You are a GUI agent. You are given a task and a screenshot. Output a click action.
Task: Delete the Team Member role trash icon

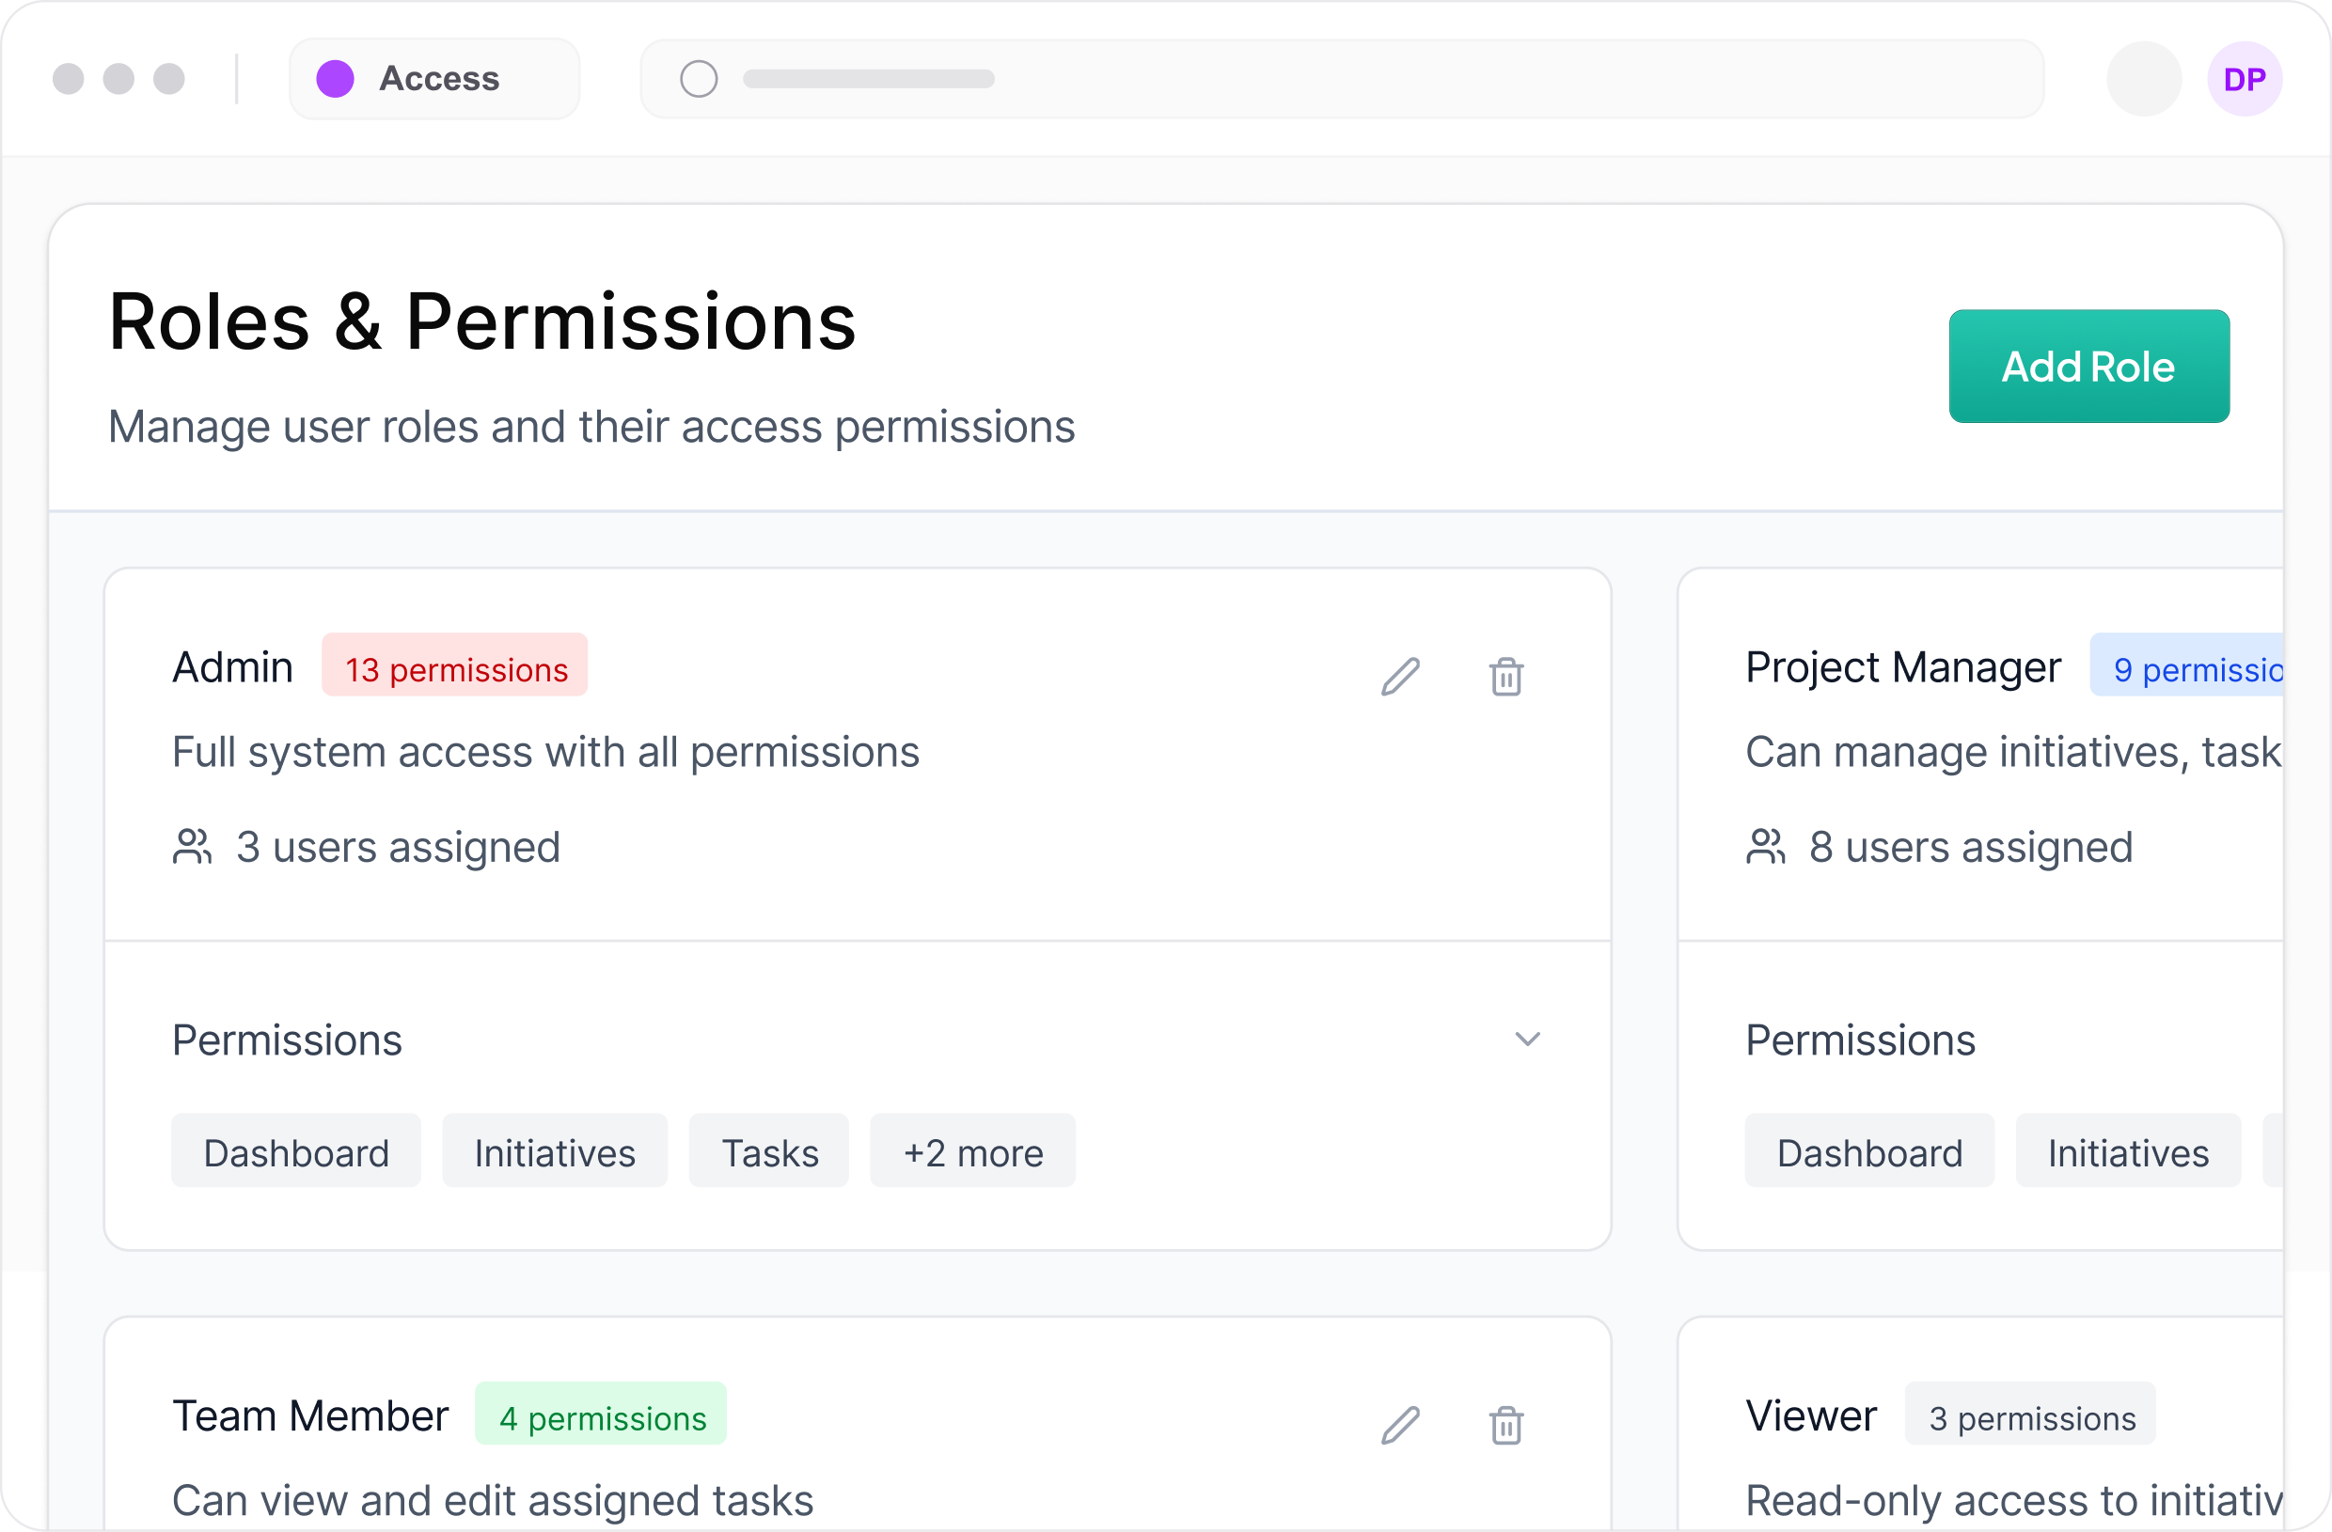point(1506,1425)
